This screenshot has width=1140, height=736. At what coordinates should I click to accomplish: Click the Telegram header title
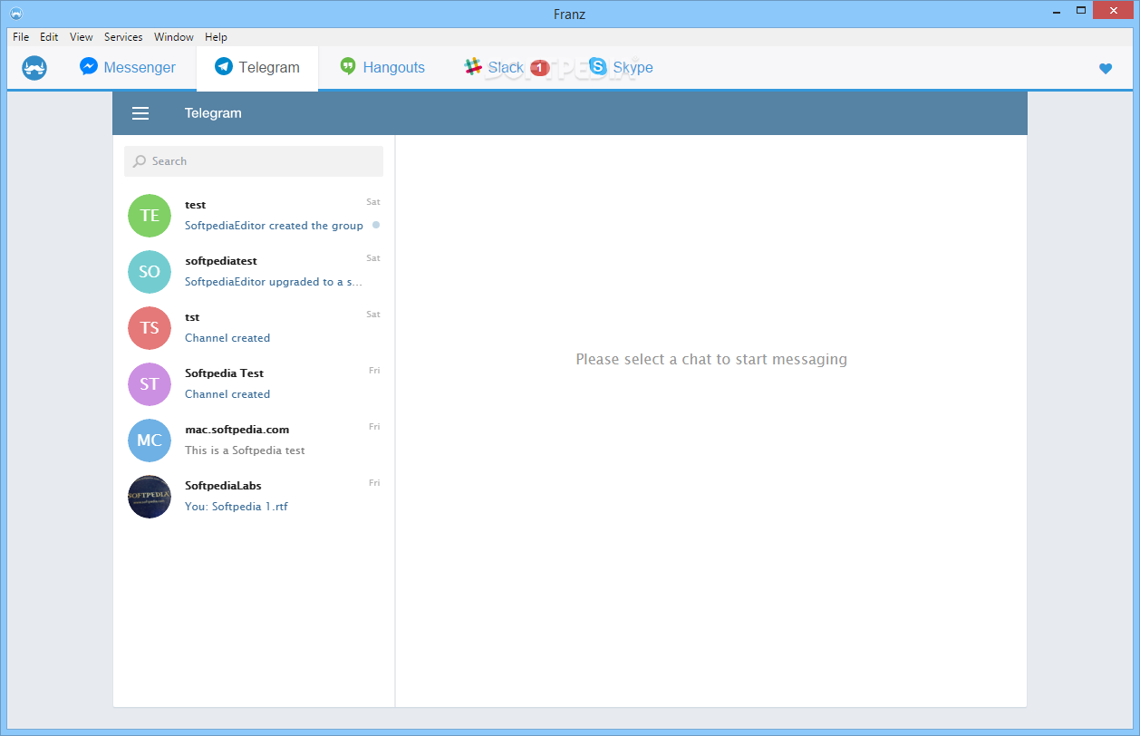[x=213, y=113]
